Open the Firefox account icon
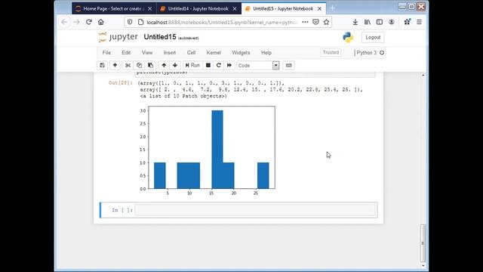 tap(392, 22)
